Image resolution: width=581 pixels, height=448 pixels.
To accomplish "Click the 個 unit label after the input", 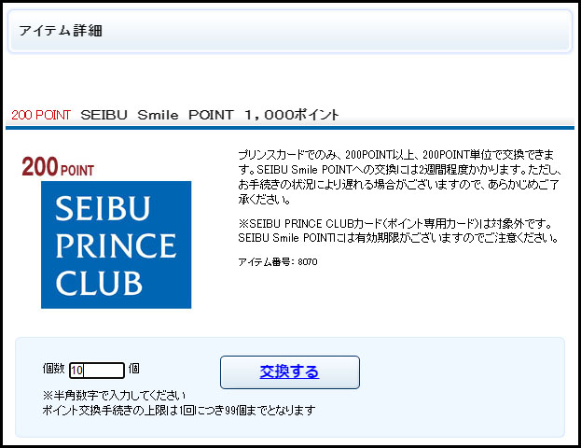I will [133, 369].
